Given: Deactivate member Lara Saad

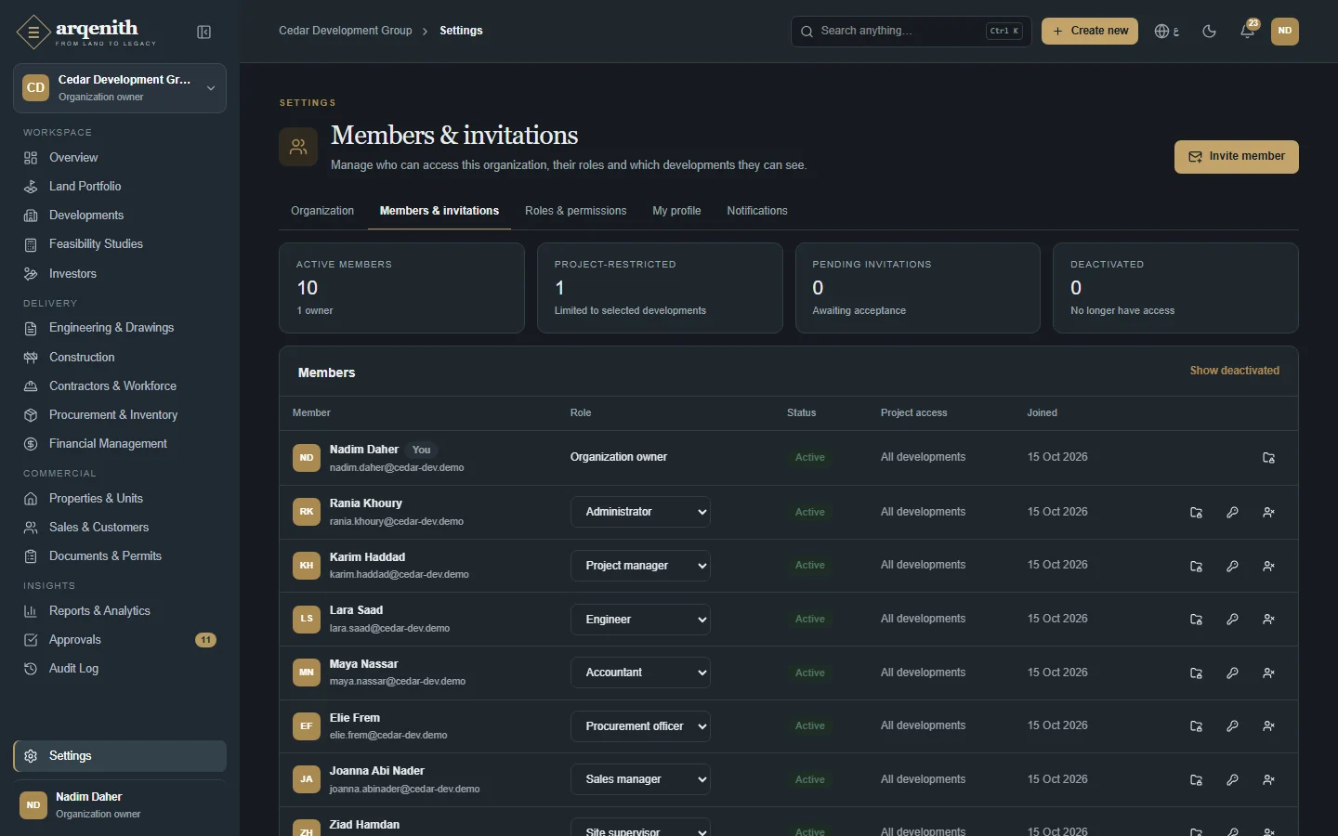Looking at the screenshot, I should coord(1268,620).
